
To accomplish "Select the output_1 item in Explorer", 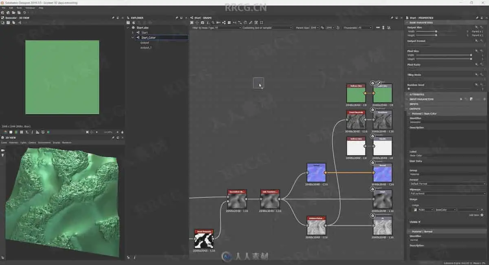I will [x=146, y=48].
